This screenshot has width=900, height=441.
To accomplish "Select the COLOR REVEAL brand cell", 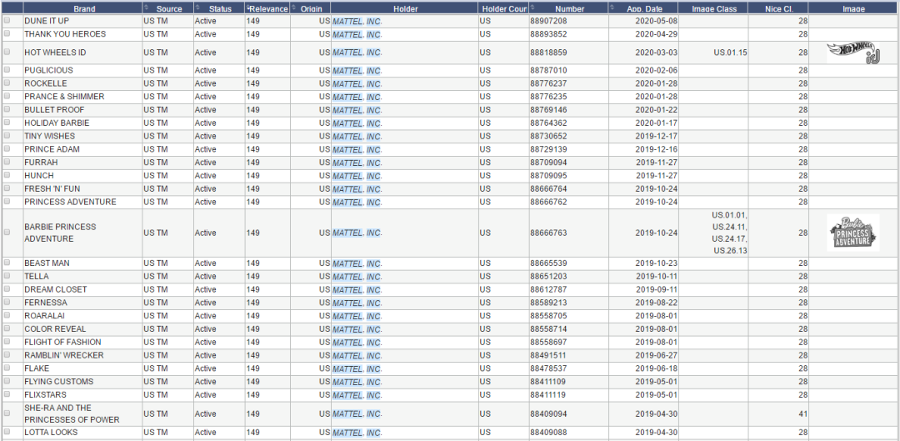I will coord(82,329).
